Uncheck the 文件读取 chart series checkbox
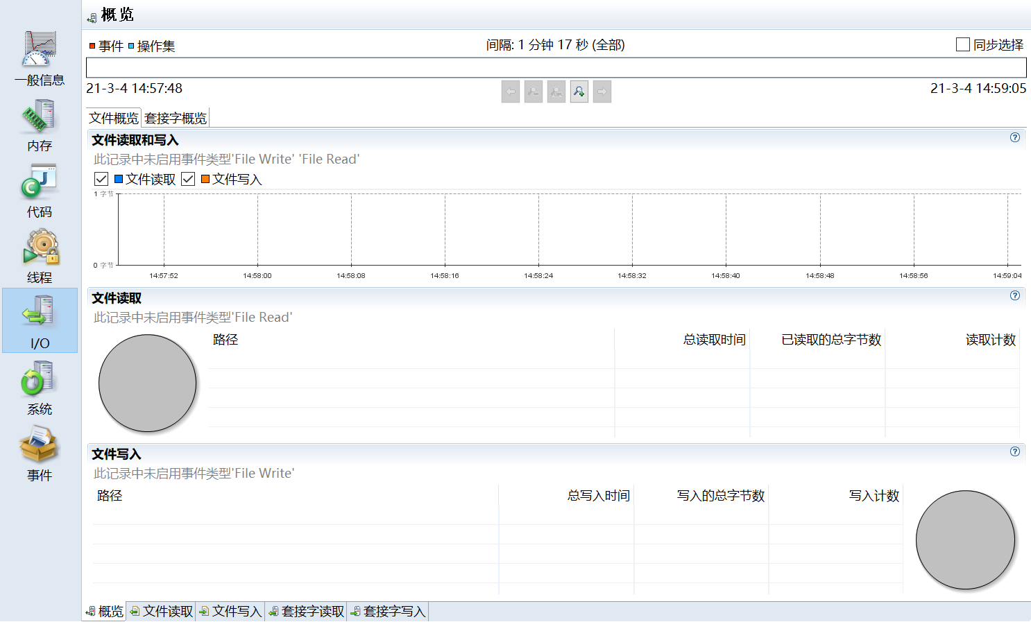Screen dimensions: 1031x622 [101, 179]
